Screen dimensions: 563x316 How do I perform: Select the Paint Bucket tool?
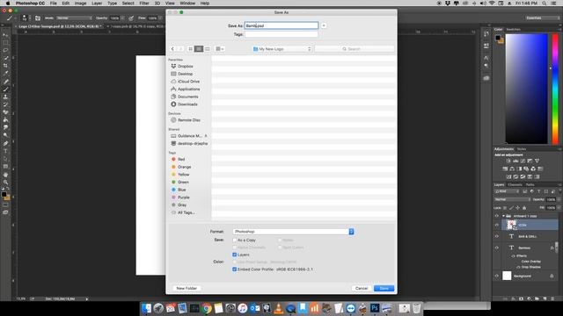[x=5, y=120]
